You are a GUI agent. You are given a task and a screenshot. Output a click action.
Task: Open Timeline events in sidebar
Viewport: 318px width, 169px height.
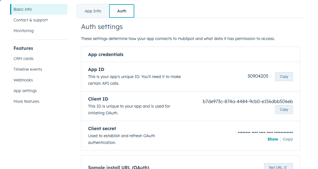(x=28, y=69)
